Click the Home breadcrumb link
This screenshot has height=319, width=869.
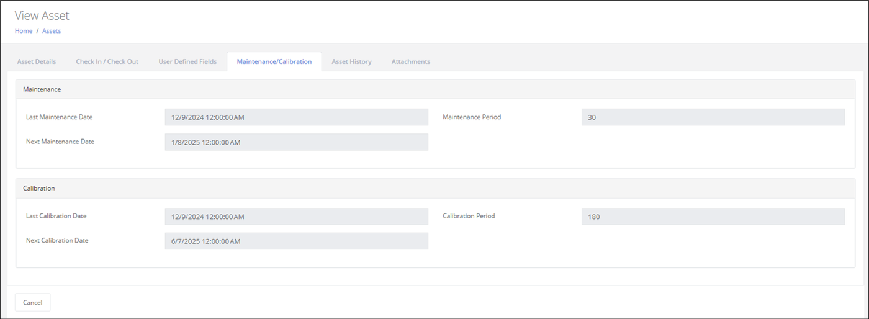click(x=24, y=30)
